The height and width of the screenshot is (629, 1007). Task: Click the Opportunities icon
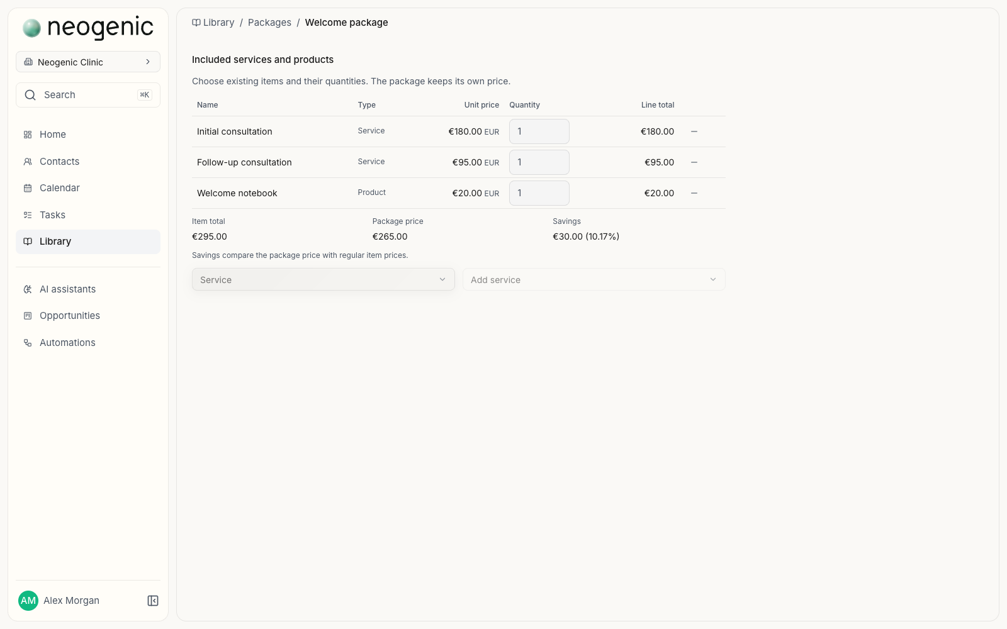(x=28, y=316)
